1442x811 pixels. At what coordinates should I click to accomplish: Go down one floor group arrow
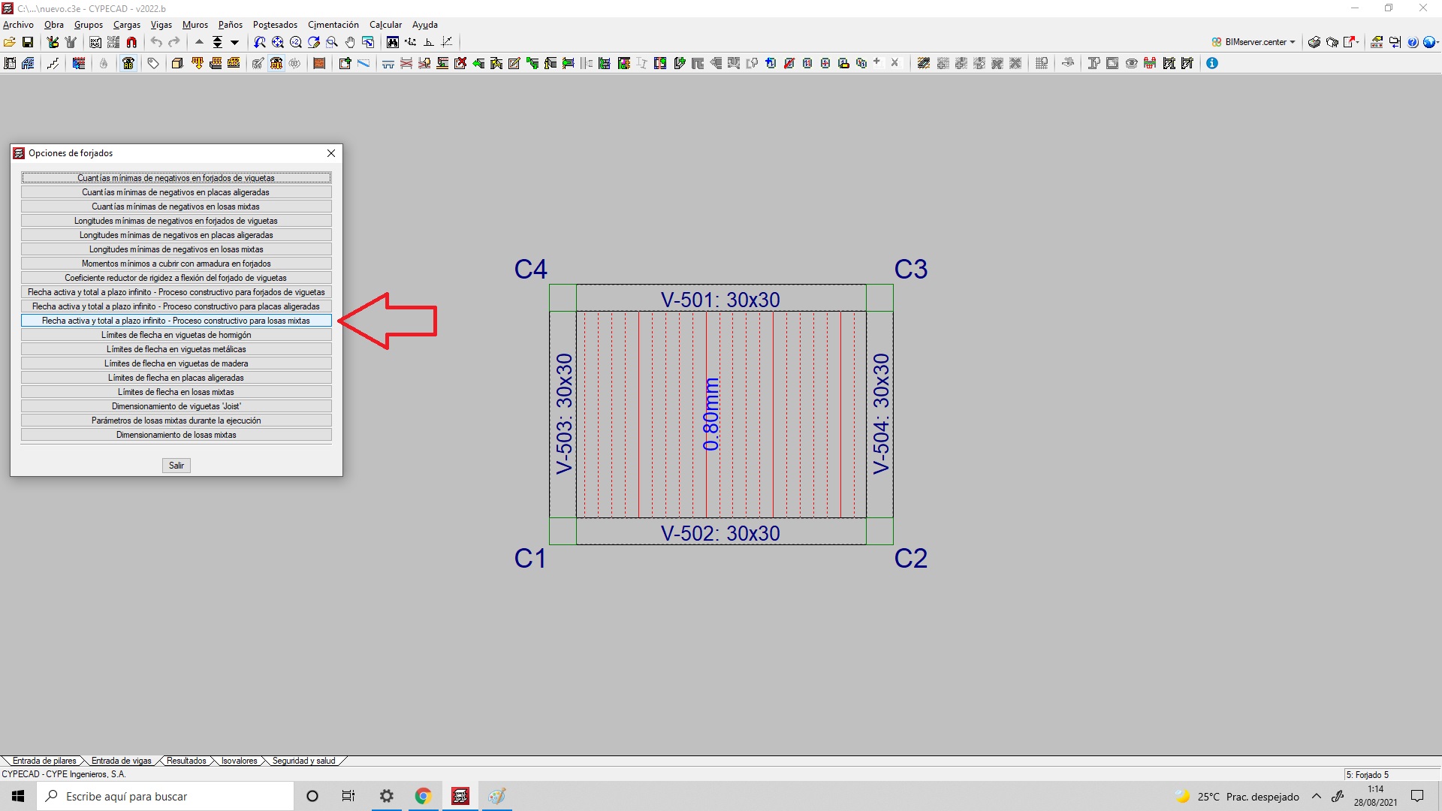(x=234, y=42)
